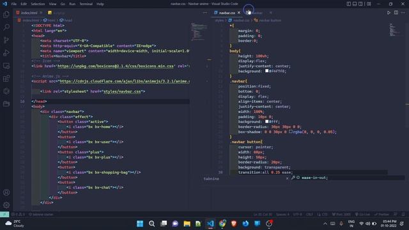
Task: Open the Search view in activity bar
Action: click(x=6, y=27)
